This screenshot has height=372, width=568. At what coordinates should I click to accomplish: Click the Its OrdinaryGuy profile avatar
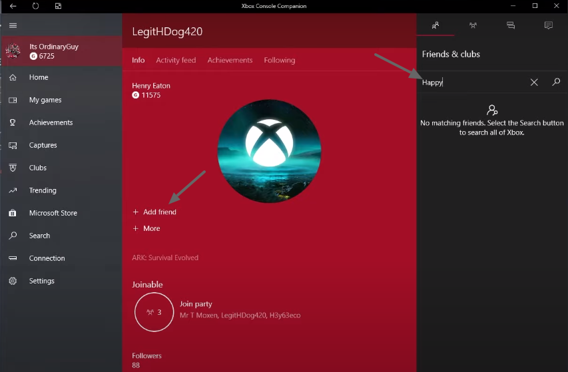coord(13,51)
